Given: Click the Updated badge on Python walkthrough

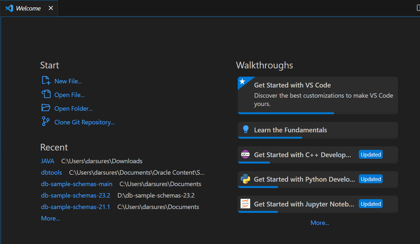Looking at the screenshot, I should 371,179.
